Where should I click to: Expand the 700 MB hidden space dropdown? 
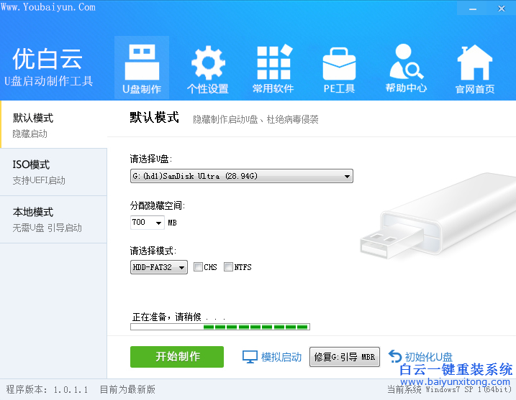click(x=147, y=223)
